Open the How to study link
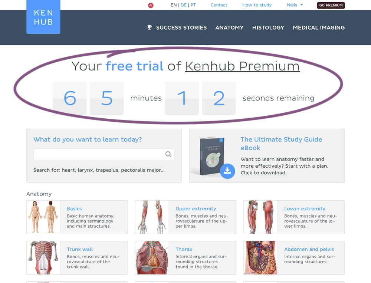371x283 pixels. (x=257, y=5)
